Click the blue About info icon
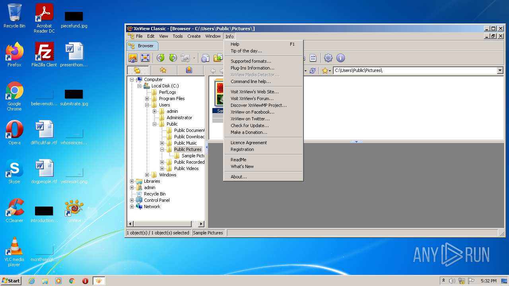This screenshot has height=286, width=509. coord(340,58)
